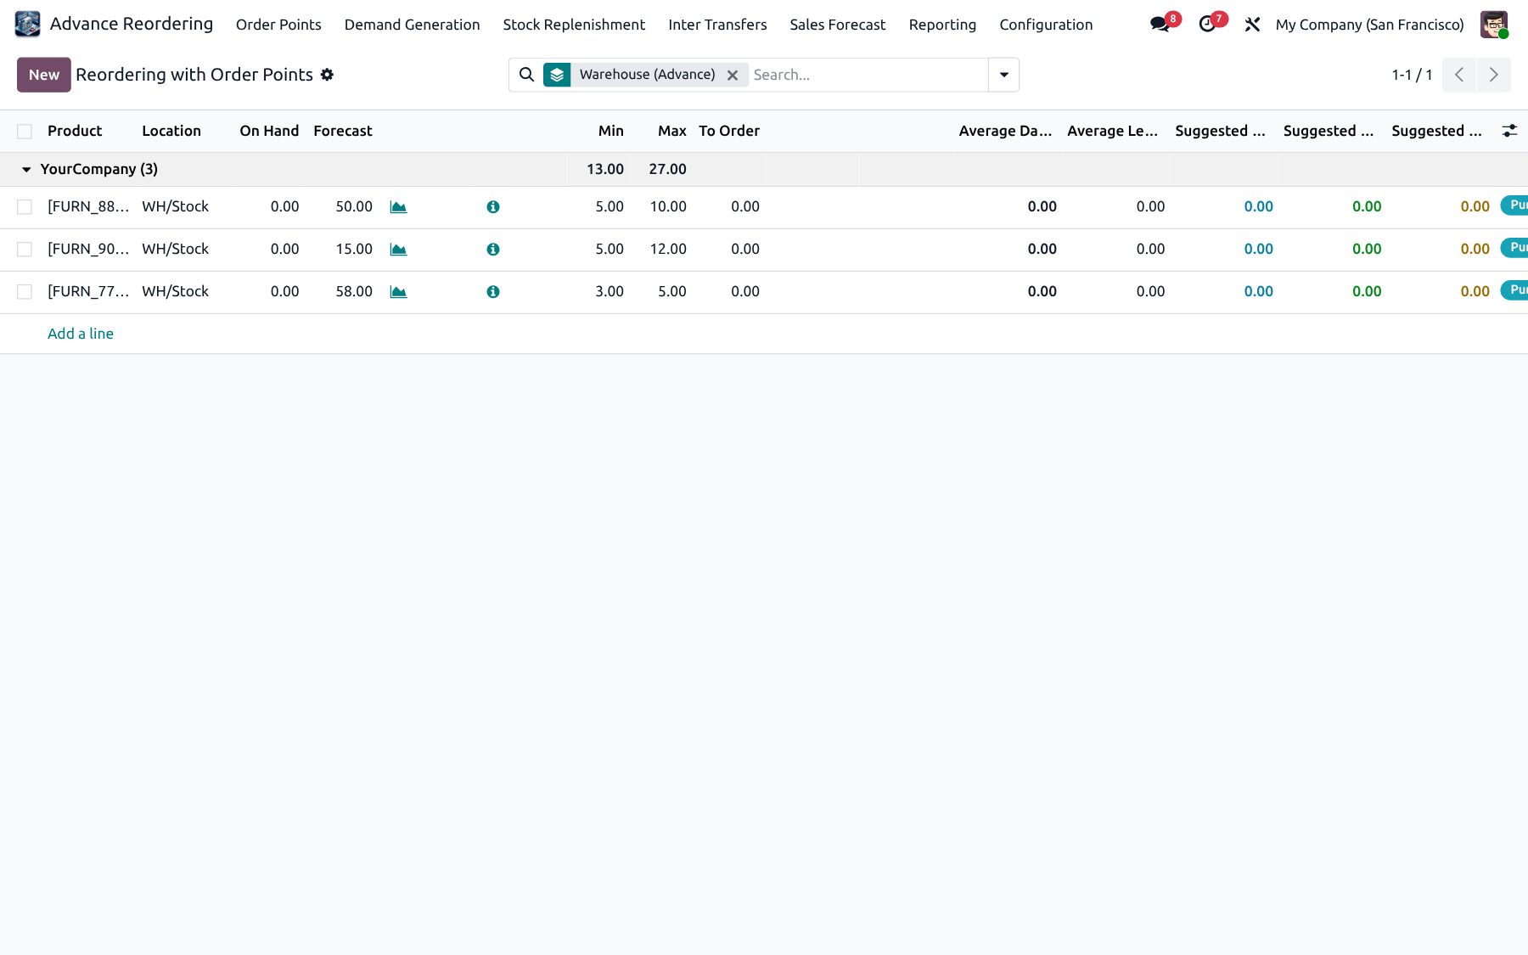Click the Warehouse group-by layers icon
1528x955 pixels.
(x=557, y=75)
